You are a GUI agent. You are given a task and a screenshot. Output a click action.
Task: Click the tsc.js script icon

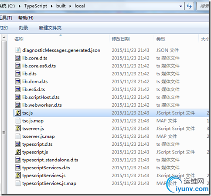coord(18,113)
